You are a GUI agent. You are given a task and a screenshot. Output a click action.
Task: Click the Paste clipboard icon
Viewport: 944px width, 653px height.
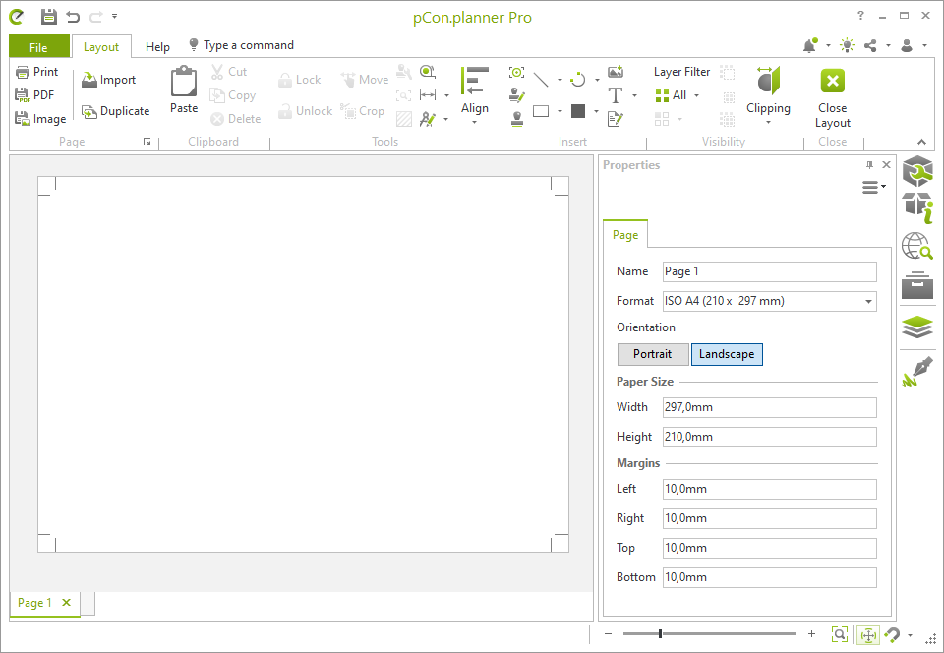pyautogui.click(x=184, y=82)
